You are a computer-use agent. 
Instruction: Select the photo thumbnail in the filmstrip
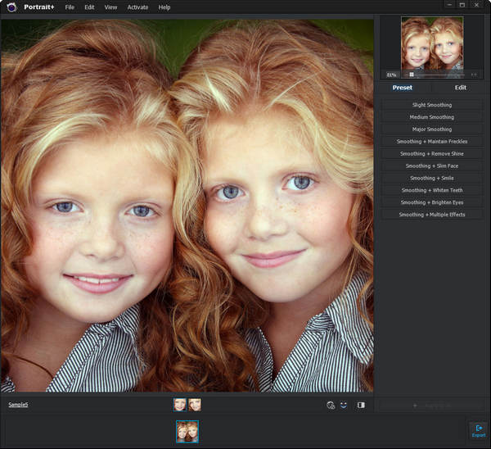coord(187,431)
